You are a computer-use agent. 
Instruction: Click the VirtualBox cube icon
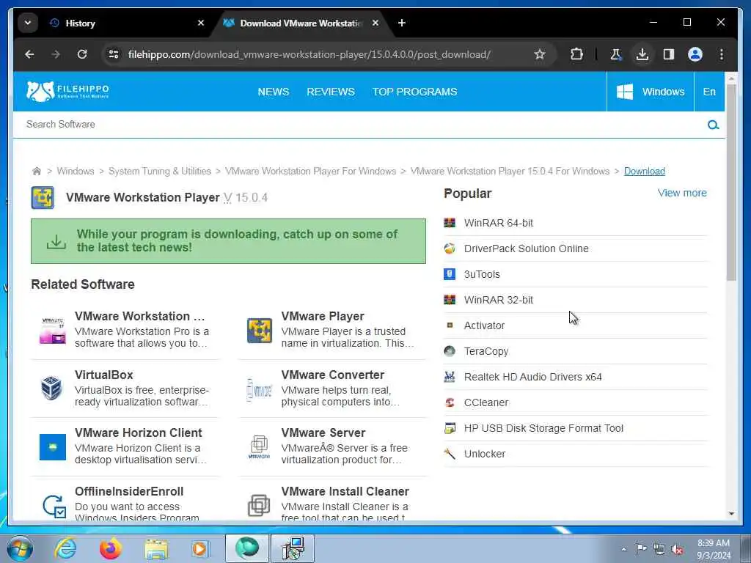(52, 388)
